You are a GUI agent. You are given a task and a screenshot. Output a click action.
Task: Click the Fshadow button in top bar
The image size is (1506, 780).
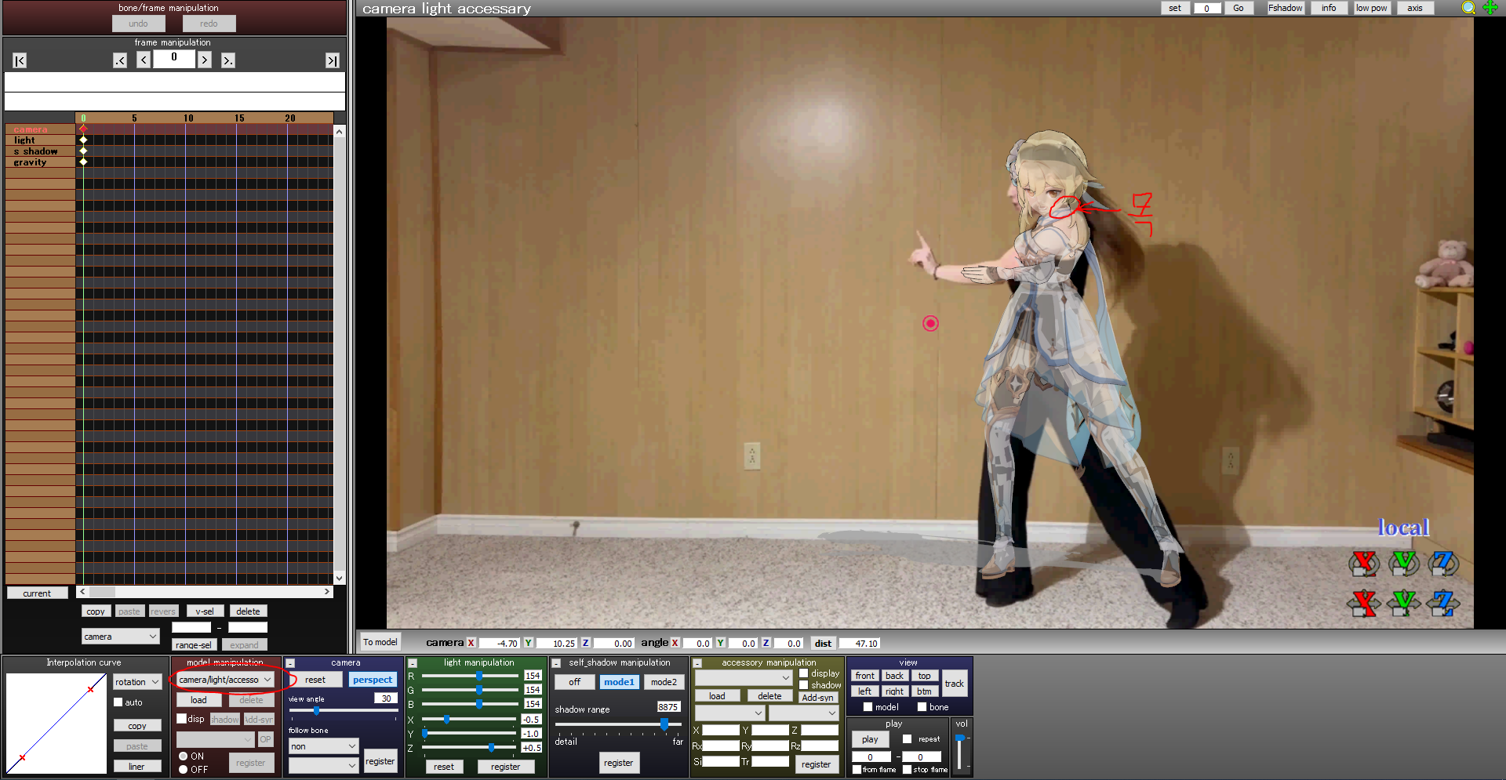(x=1286, y=8)
